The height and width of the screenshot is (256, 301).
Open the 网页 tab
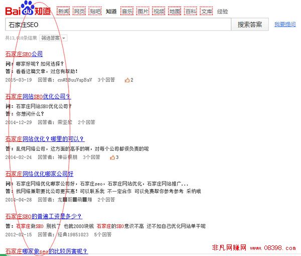[79, 12]
